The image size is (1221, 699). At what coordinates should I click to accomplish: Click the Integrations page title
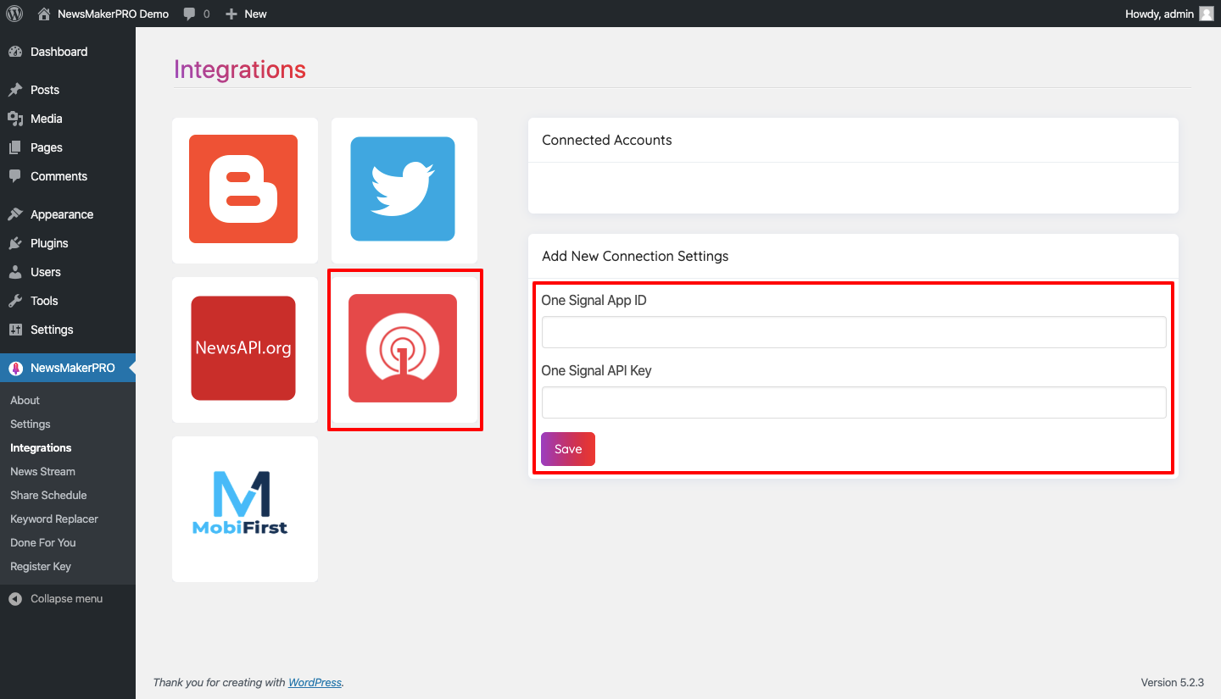coord(240,69)
